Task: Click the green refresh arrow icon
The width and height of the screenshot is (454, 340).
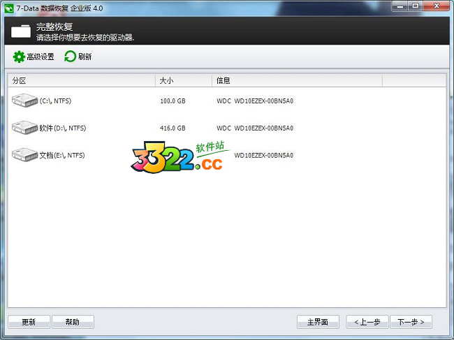Action: tap(70, 57)
